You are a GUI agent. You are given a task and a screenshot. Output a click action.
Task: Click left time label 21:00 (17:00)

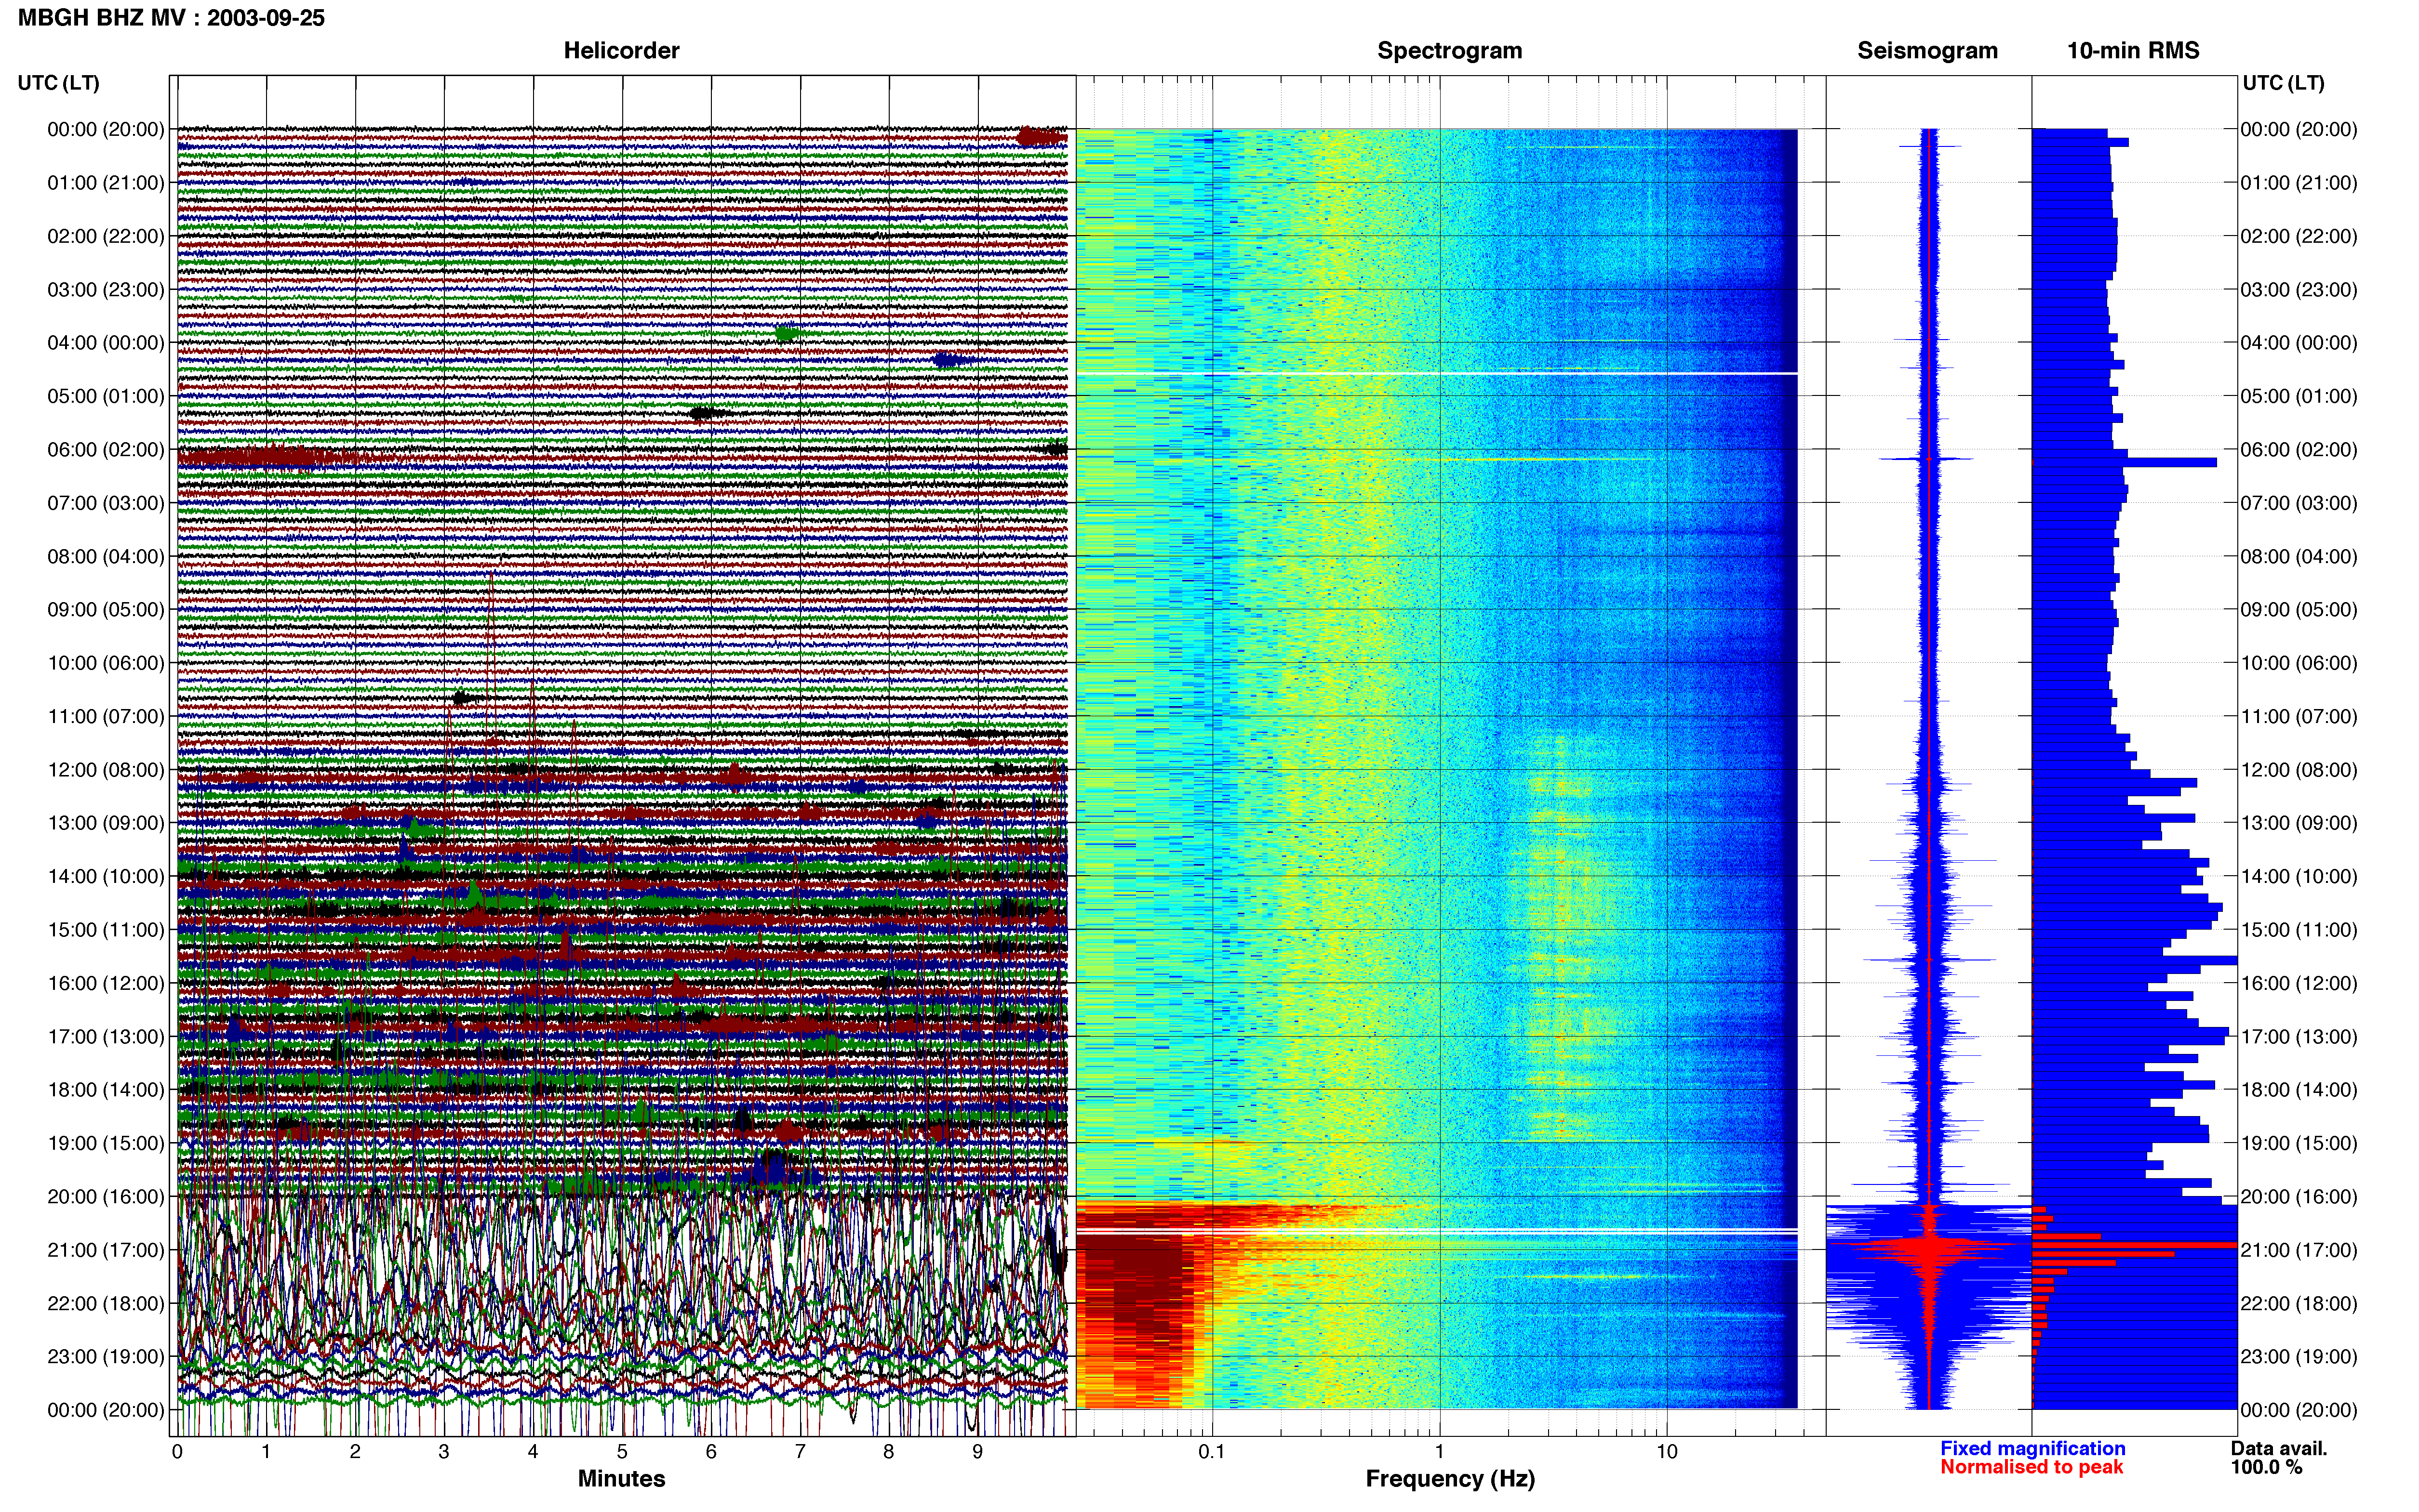[x=106, y=1250]
